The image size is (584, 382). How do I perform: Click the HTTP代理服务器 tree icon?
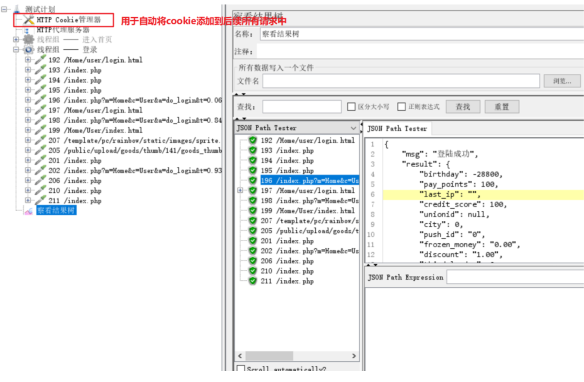click(27, 30)
